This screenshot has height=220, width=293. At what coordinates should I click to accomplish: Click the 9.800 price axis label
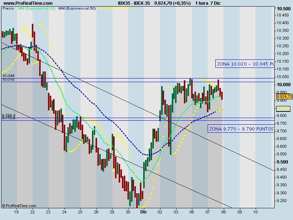click(282, 115)
